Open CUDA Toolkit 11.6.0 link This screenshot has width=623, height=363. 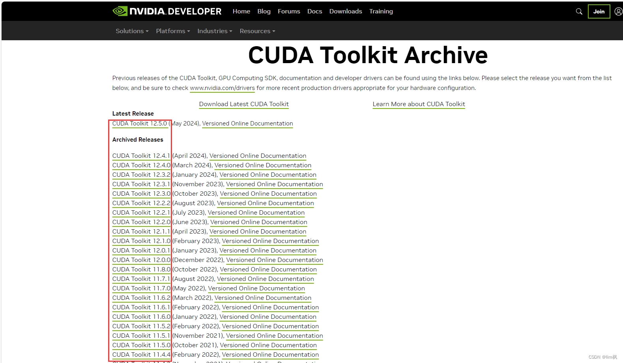[x=141, y=317]
